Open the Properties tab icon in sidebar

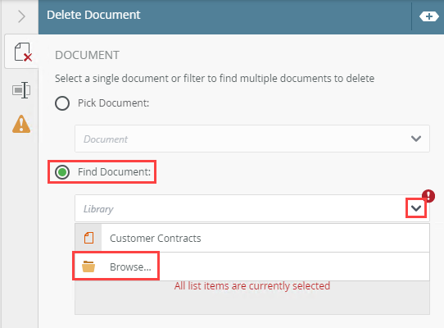[21, 90]
